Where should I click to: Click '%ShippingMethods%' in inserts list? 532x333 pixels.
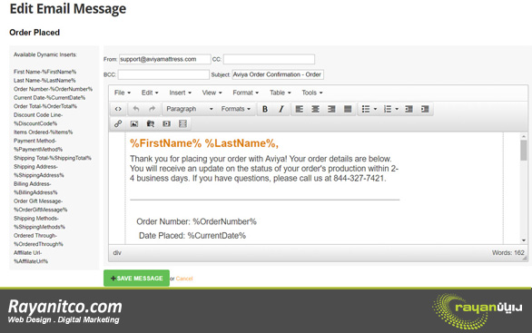coord(39,227)
